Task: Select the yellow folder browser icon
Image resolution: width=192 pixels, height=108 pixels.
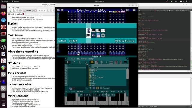Action: (x=92, y=62)
